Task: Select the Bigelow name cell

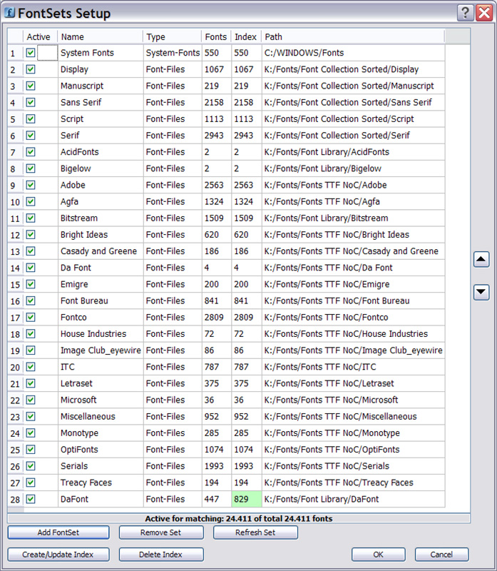Action: 101,168
